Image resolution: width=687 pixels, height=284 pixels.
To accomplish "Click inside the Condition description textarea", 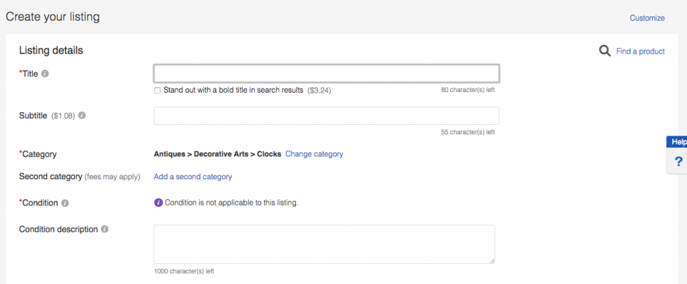I will coord(324,244).
